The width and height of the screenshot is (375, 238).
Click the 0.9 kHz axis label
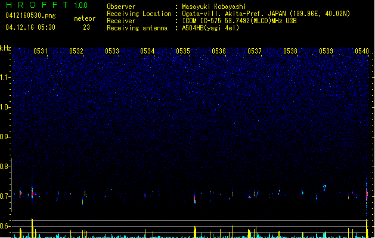coord(5,137)
